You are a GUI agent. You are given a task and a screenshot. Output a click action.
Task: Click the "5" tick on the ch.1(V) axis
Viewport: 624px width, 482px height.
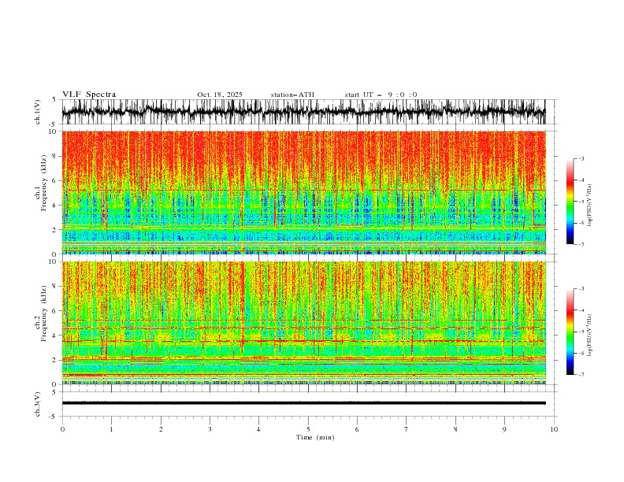pos(54,100)
